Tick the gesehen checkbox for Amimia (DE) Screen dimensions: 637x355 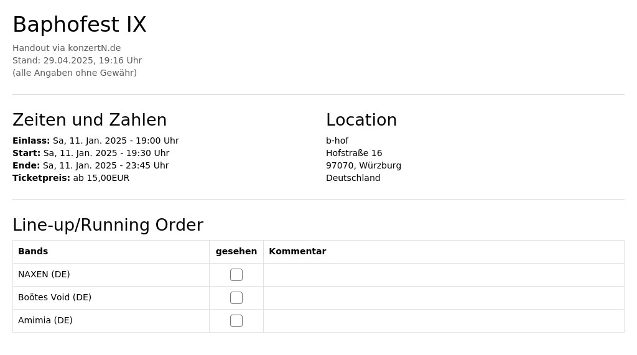tap(236, 321)
